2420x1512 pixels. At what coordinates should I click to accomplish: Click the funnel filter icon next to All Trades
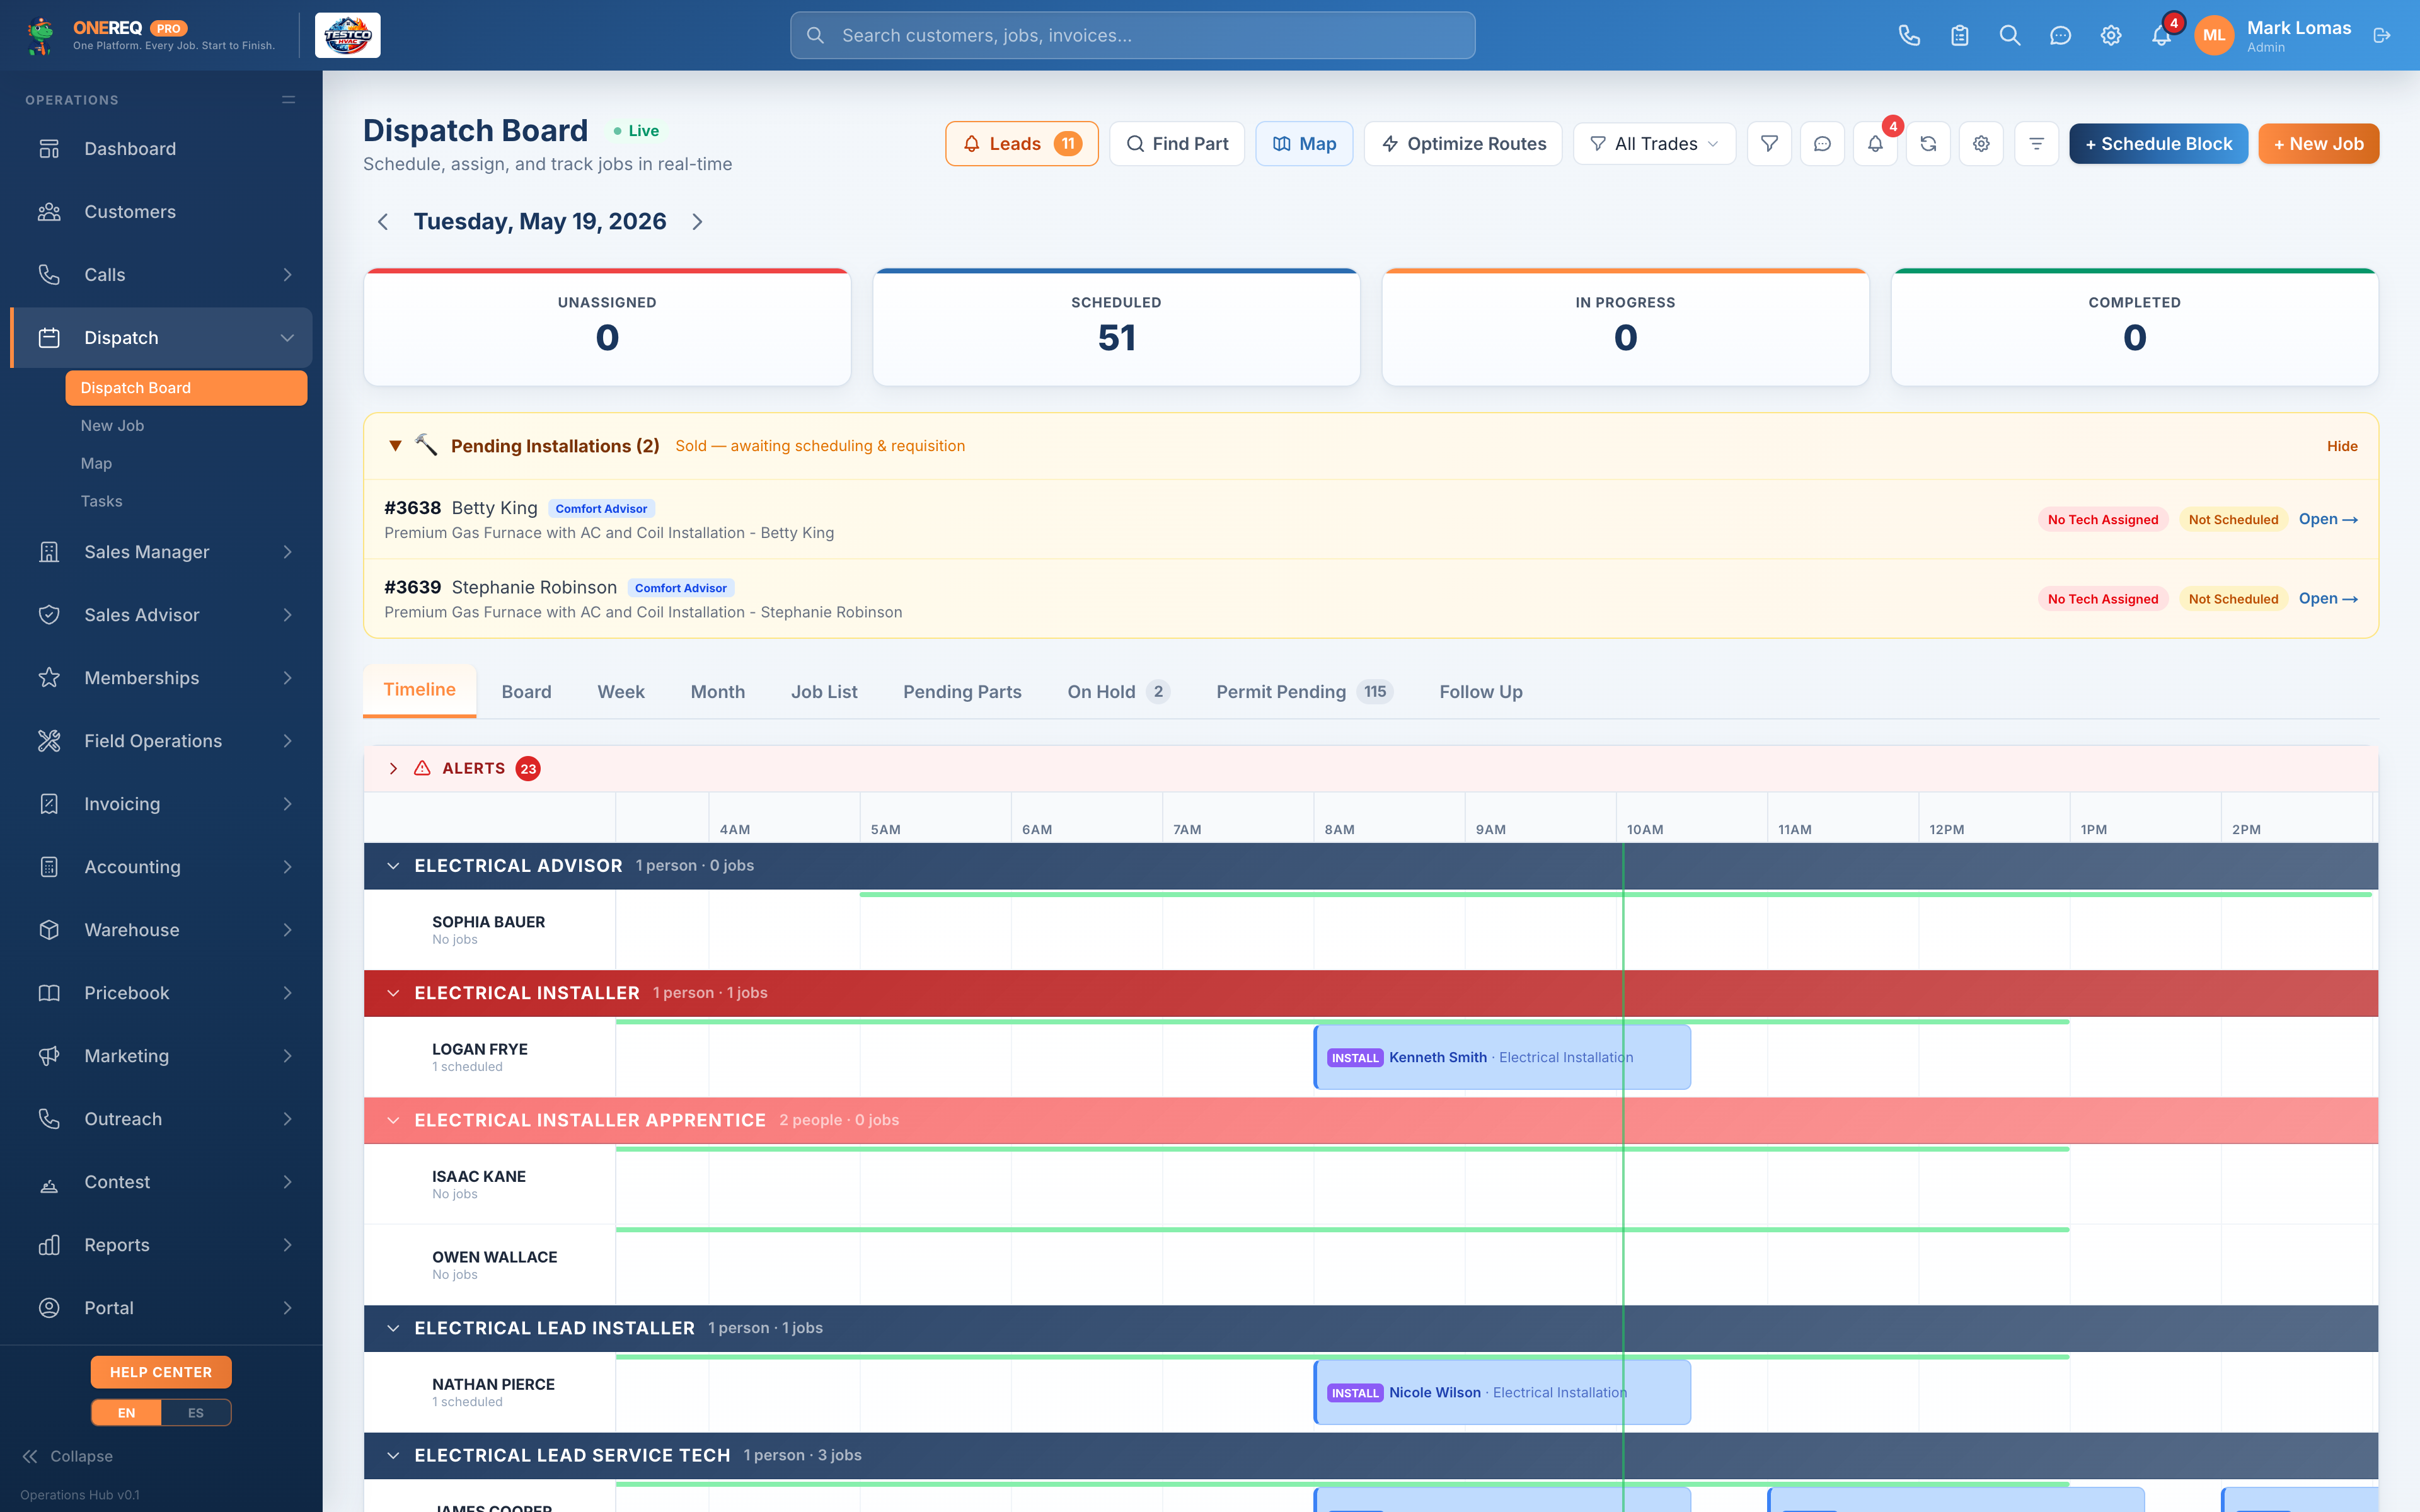point(1769,144)
